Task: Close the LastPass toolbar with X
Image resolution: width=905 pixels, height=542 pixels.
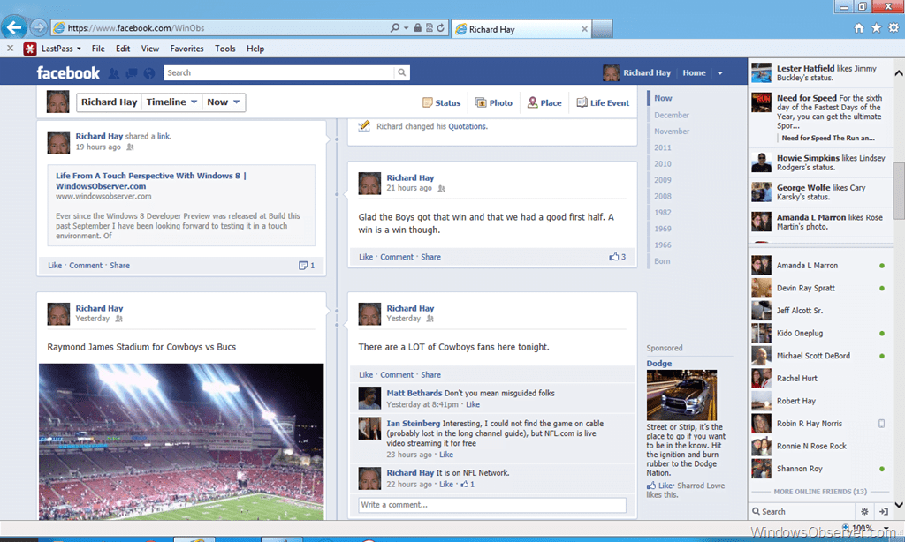Action: [10, 49]
